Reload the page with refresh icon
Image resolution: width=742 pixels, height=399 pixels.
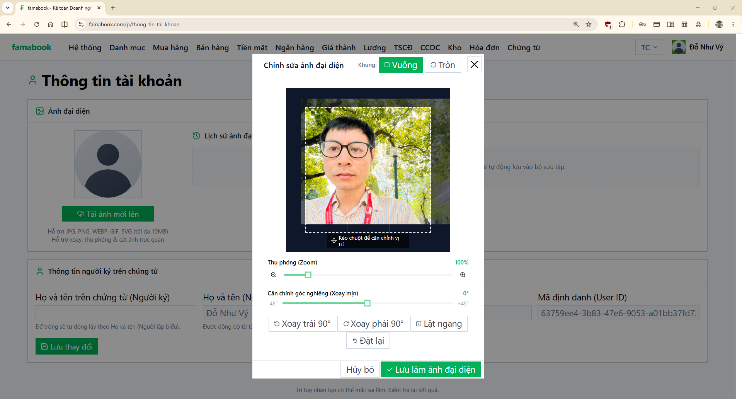[37, 24]
